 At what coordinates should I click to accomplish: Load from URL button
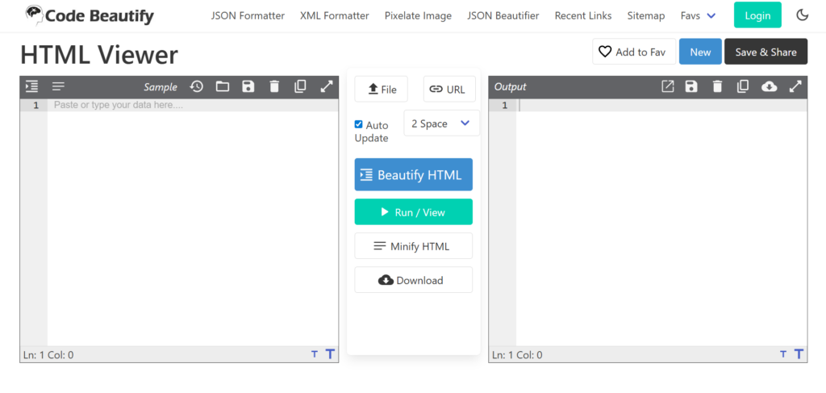[x=449, y=89]
